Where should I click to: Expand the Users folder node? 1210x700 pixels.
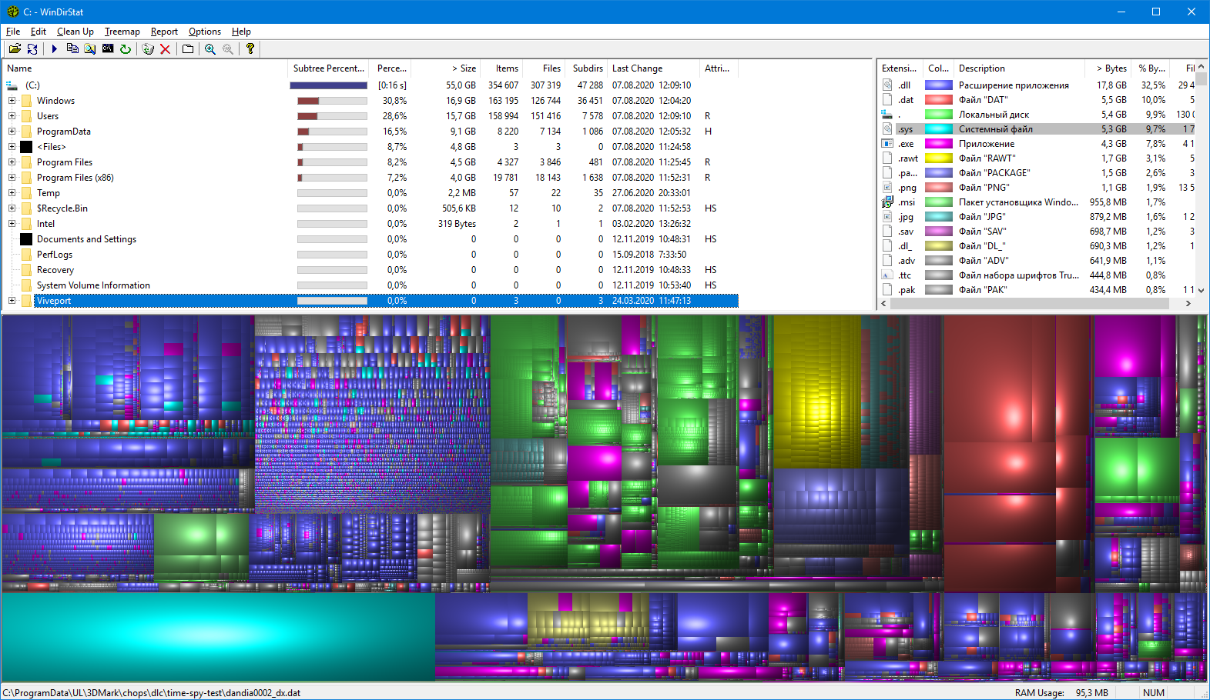[x=12, y=116]
